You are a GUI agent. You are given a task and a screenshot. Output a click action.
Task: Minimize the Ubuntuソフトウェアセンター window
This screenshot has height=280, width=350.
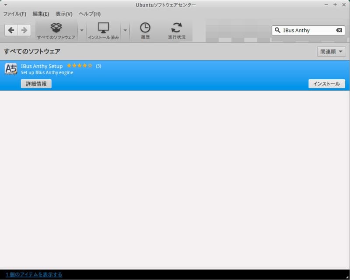pos(326,5)
